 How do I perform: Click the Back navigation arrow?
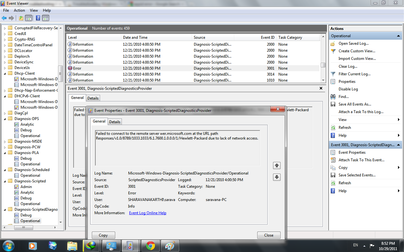pyautogui.click(x=4, y=18)
